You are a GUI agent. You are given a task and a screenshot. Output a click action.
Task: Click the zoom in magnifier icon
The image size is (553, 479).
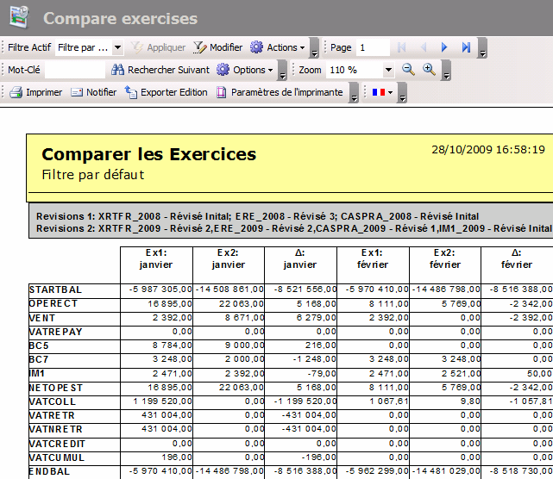pyautogui.click(x=429, y=70)
